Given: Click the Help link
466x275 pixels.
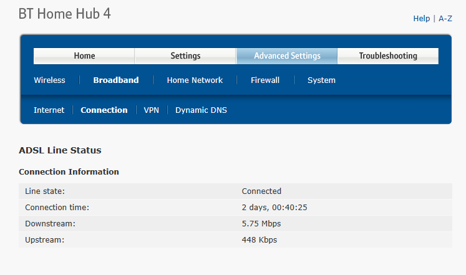Looking at the screenshot, I should point(422,19).
